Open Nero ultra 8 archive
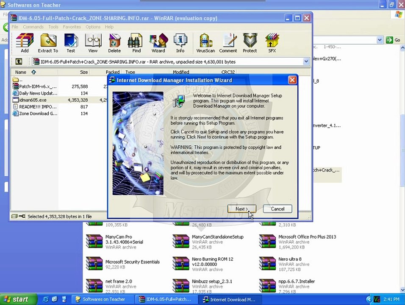The image size is (405, 305). pos(284,264)
